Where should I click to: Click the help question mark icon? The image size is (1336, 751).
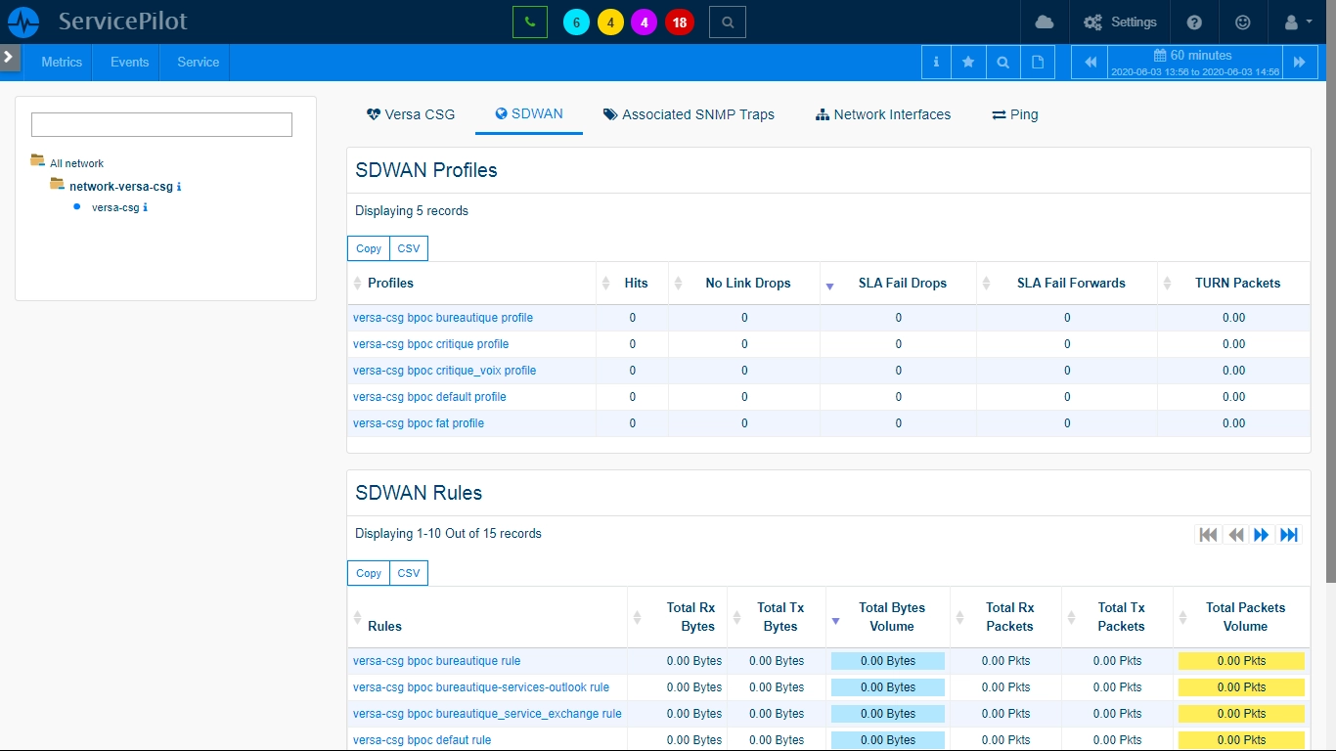[1194, 22]
